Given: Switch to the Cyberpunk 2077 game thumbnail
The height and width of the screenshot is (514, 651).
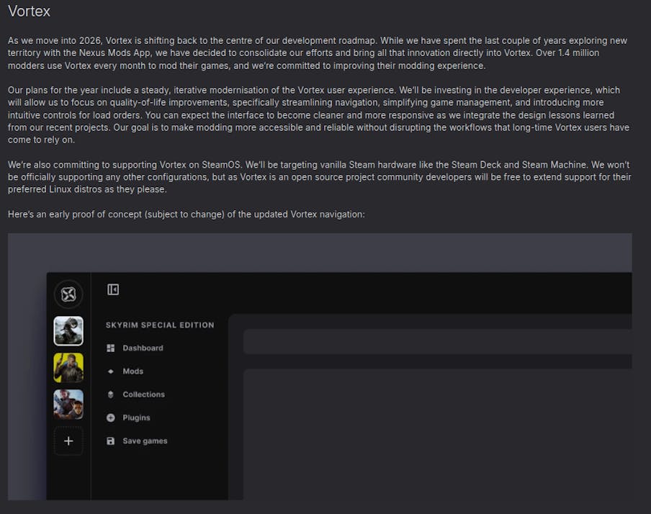Looking at the screenshot, I should (68, 368).
